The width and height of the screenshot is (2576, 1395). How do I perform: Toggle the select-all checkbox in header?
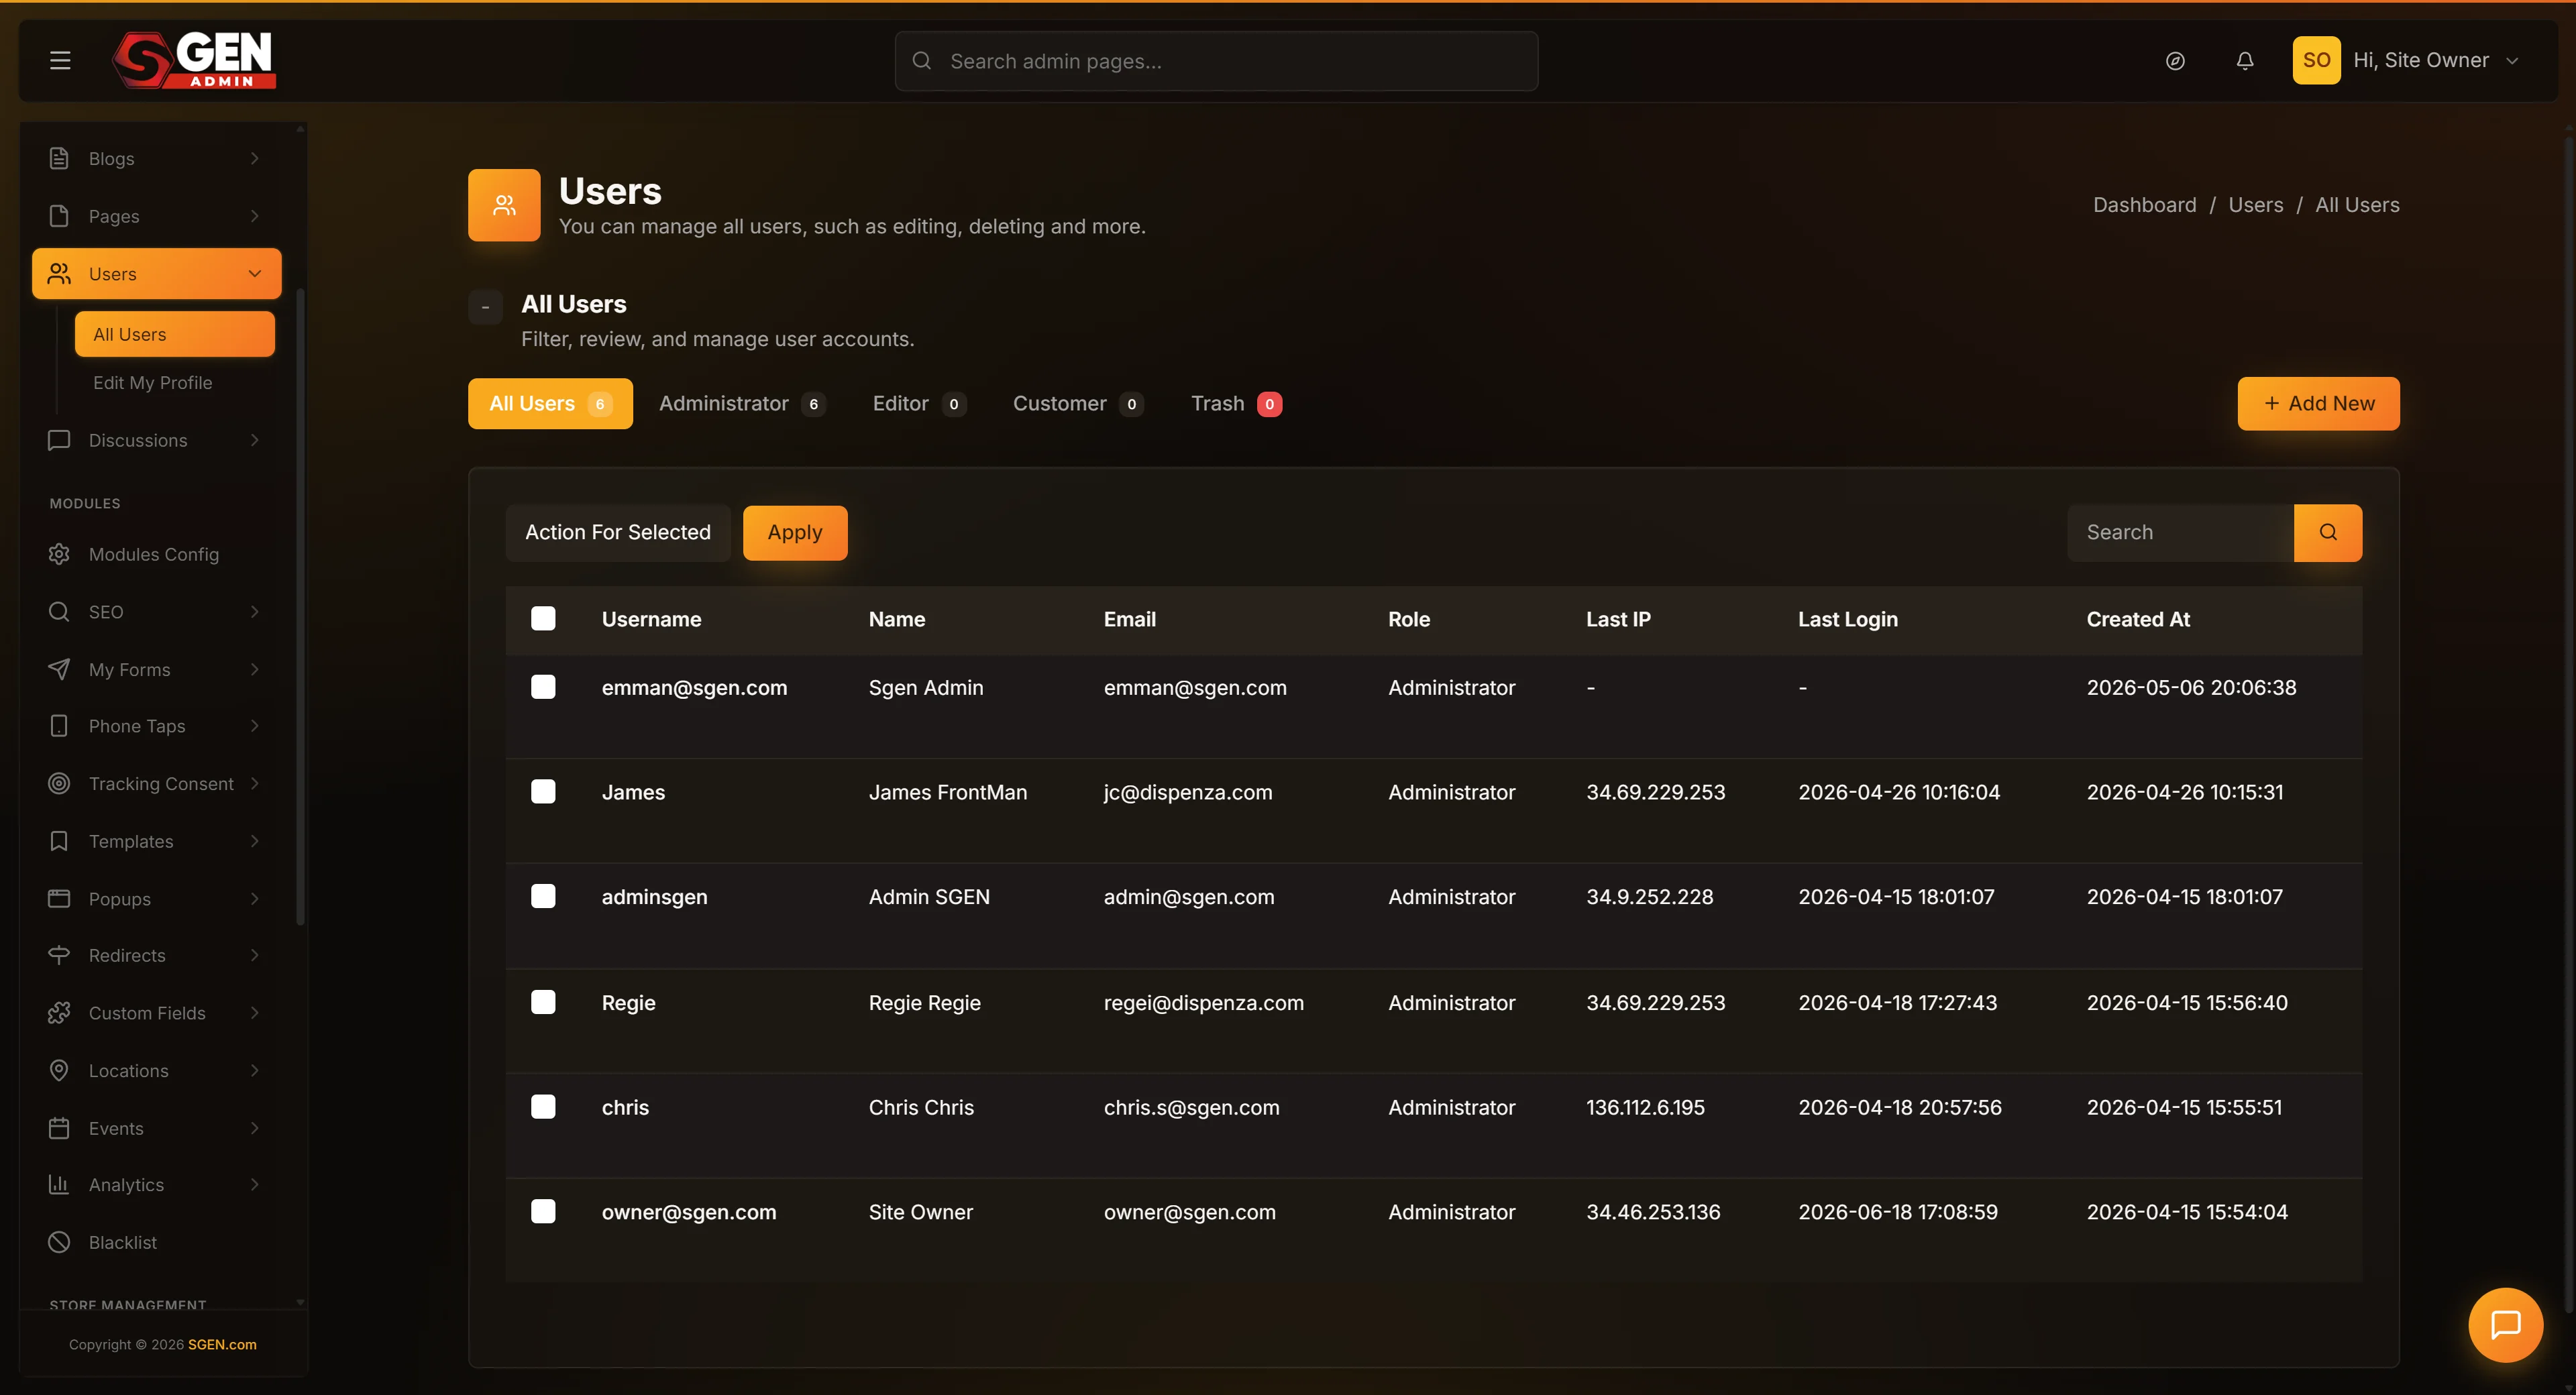click(x=543, y=619)
